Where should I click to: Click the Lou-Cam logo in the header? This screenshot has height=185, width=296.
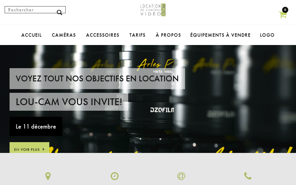(153, 10)
